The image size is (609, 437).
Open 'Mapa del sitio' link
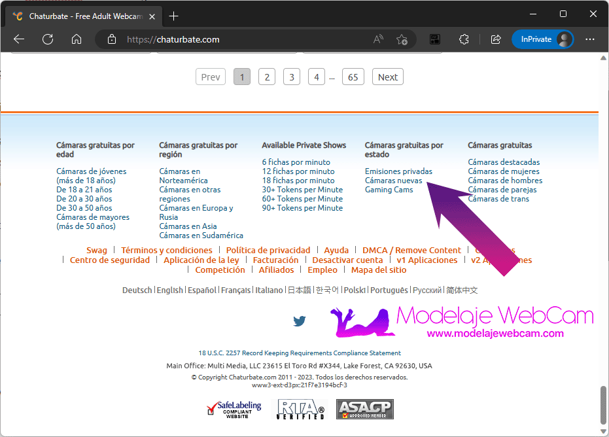[x=379, y=270]
